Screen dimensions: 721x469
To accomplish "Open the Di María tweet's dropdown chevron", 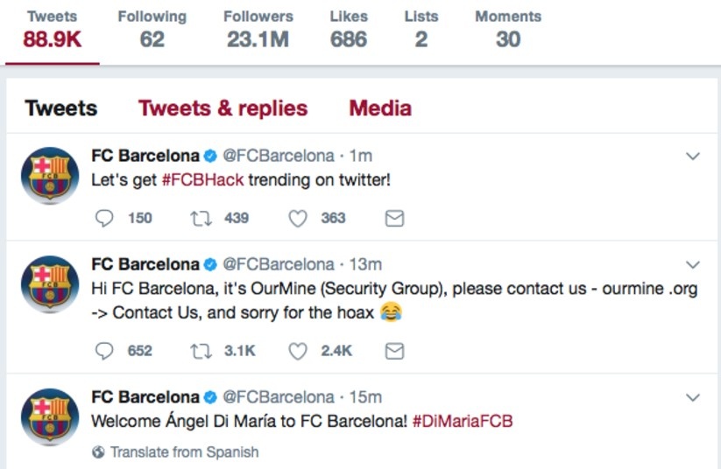I will click(693, 398).
